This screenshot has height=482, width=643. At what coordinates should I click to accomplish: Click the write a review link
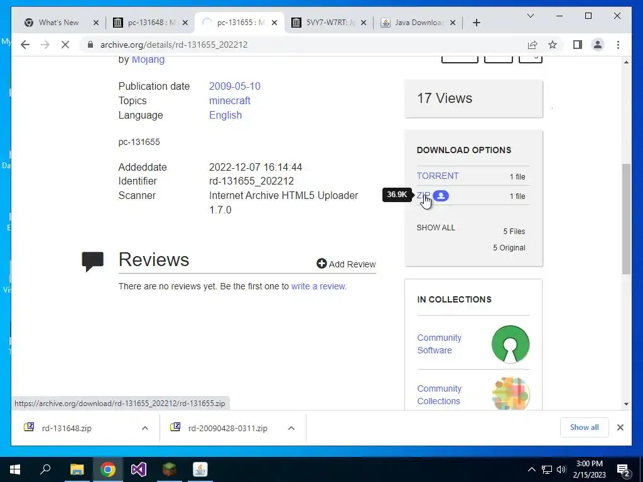tap(318, 286)
